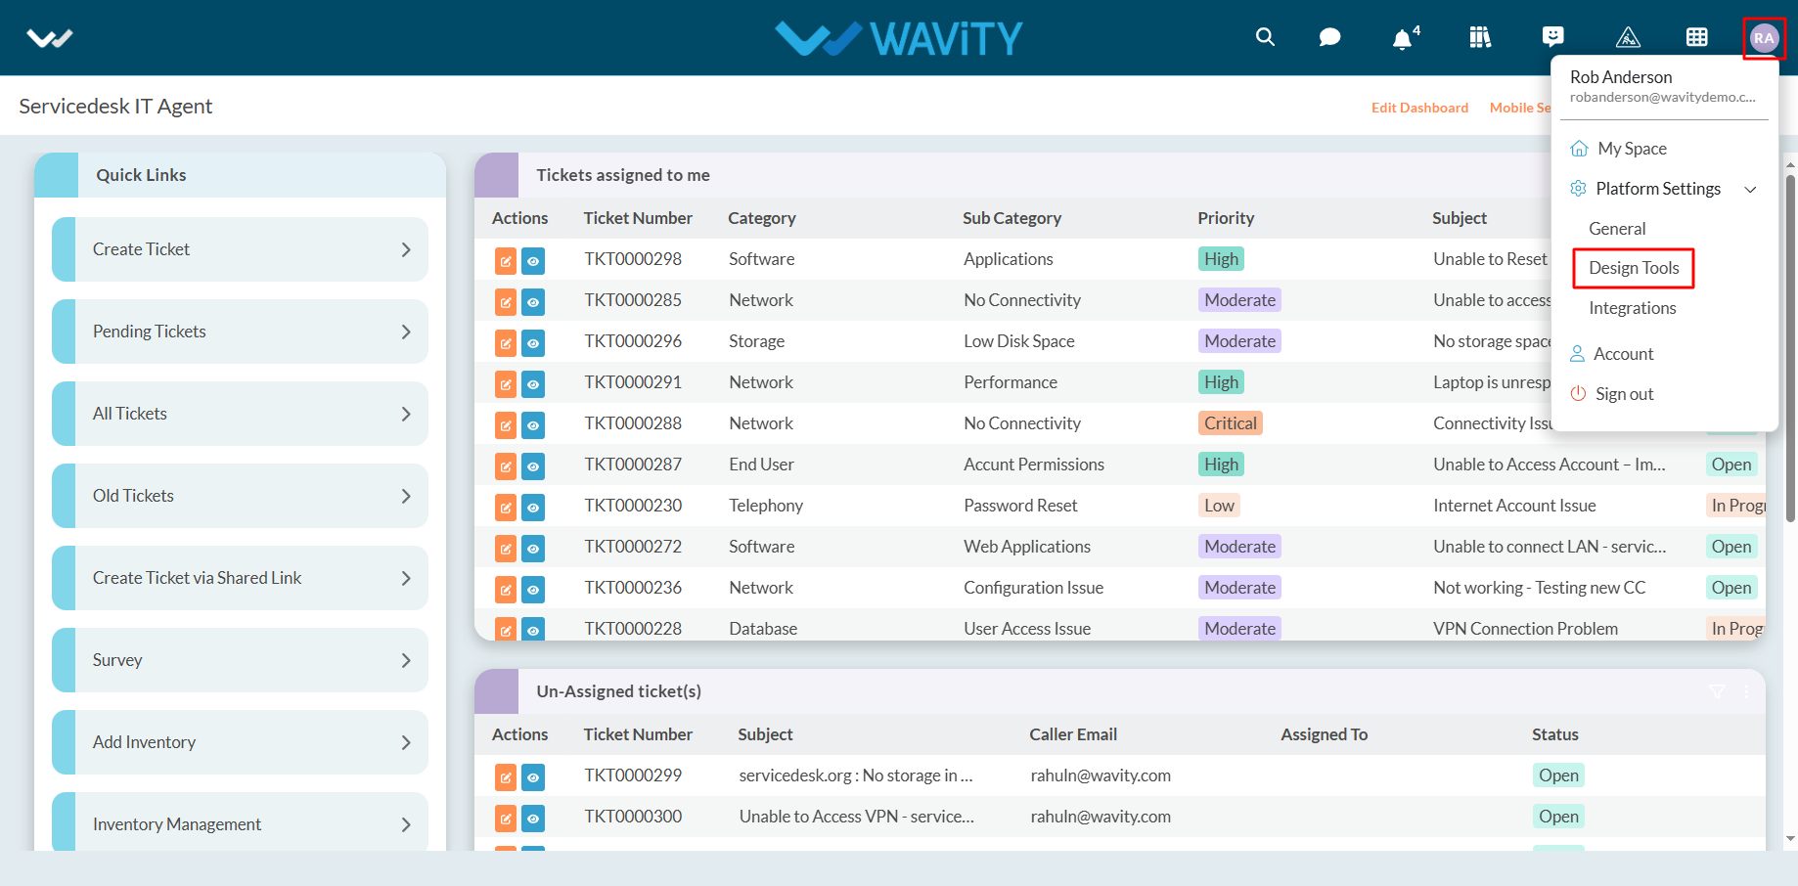Image resolution: width=1798 pixels, height=886 pixels.
Task: Click Critical priority badge on TKT0000288
Action: (x=1231, y=423)
